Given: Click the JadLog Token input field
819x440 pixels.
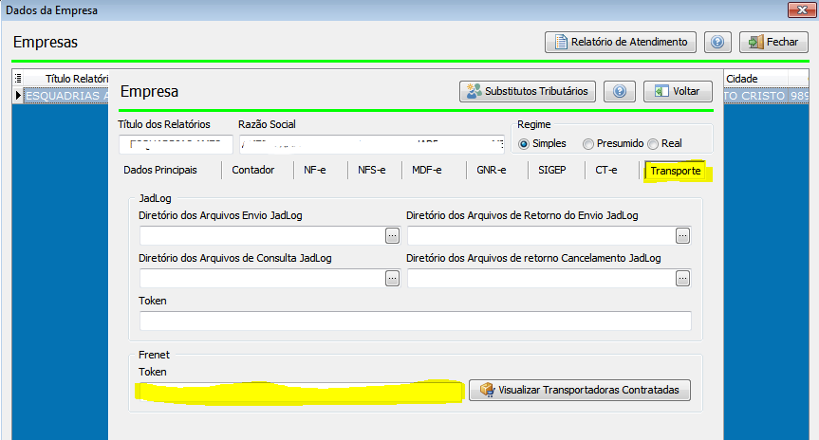Looking at the screenshot, I should click(415, 321).
